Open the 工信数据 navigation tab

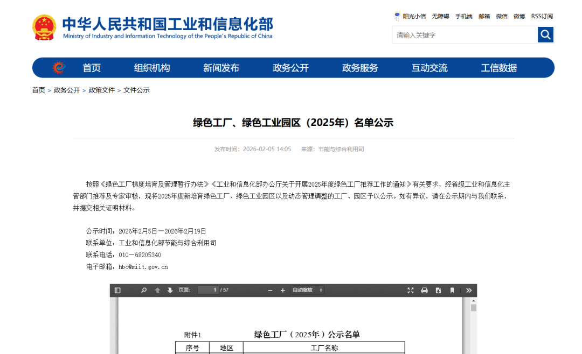point(498,68)
